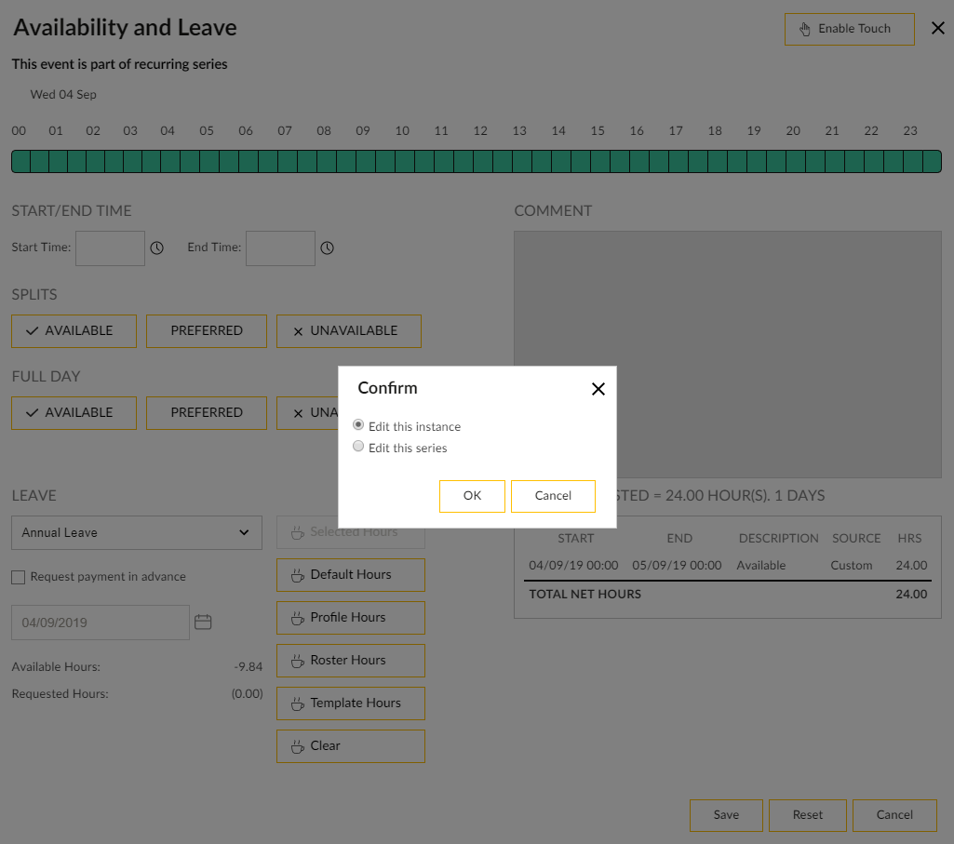Click the Template Hours button
Viewport: 954px width, 844px height.
(x=351, y=703)
